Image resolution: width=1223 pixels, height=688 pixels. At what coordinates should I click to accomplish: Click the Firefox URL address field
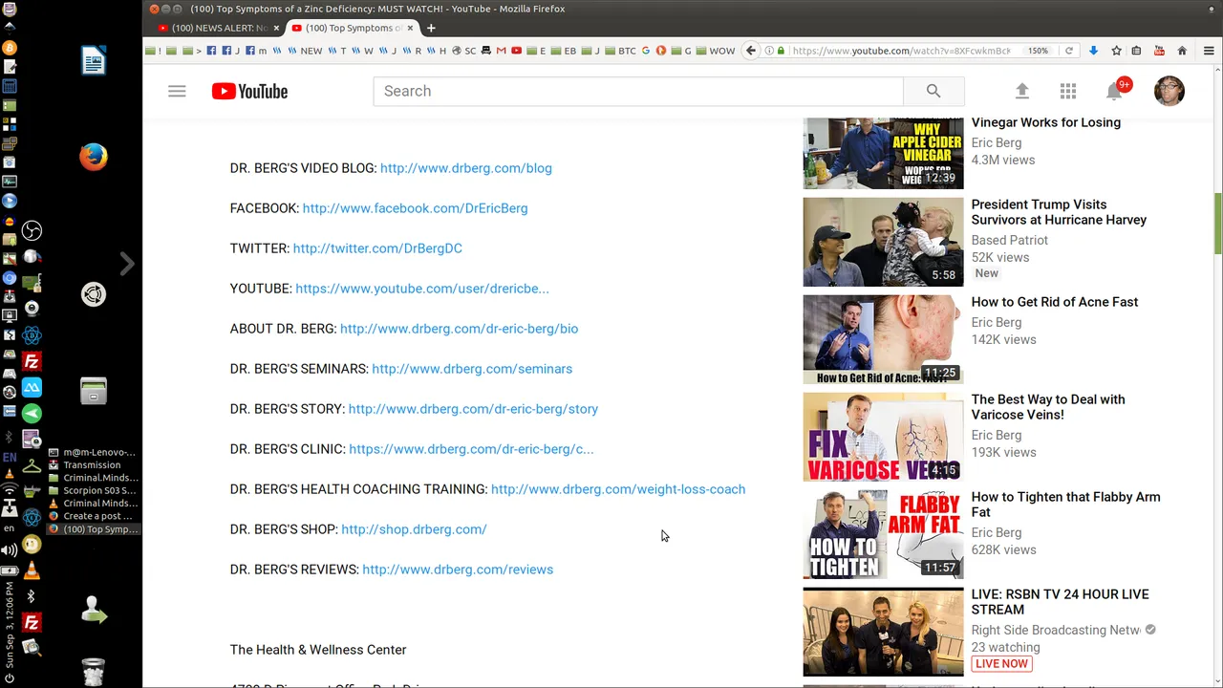click(x=900, y=51)
